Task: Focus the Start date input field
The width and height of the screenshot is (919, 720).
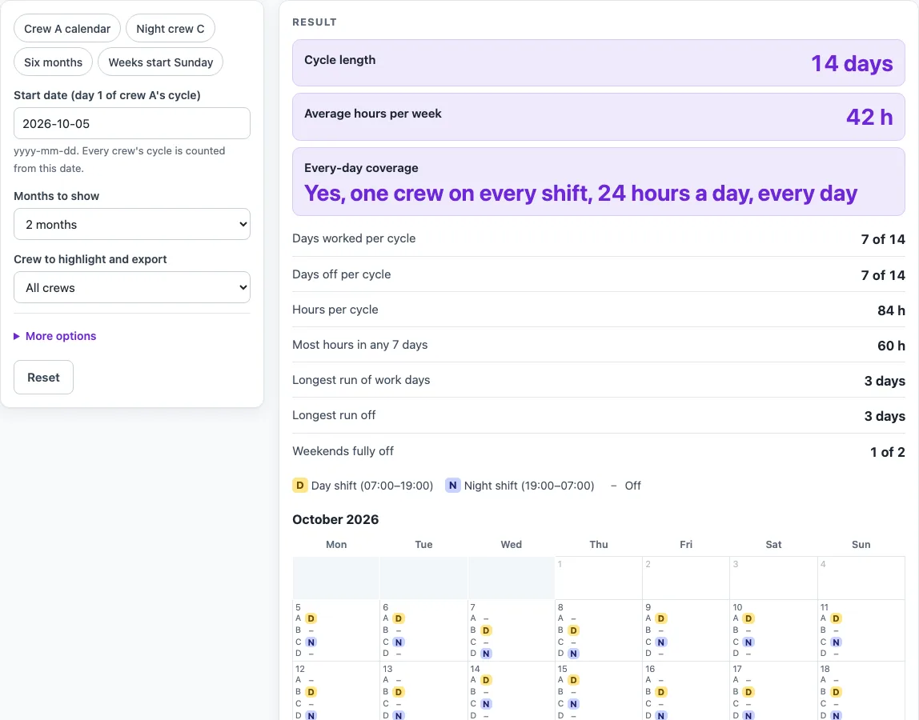Action: 132,124
